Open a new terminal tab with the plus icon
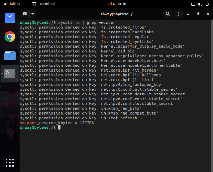This screenshot has width=213, height=172. [25, 14]
